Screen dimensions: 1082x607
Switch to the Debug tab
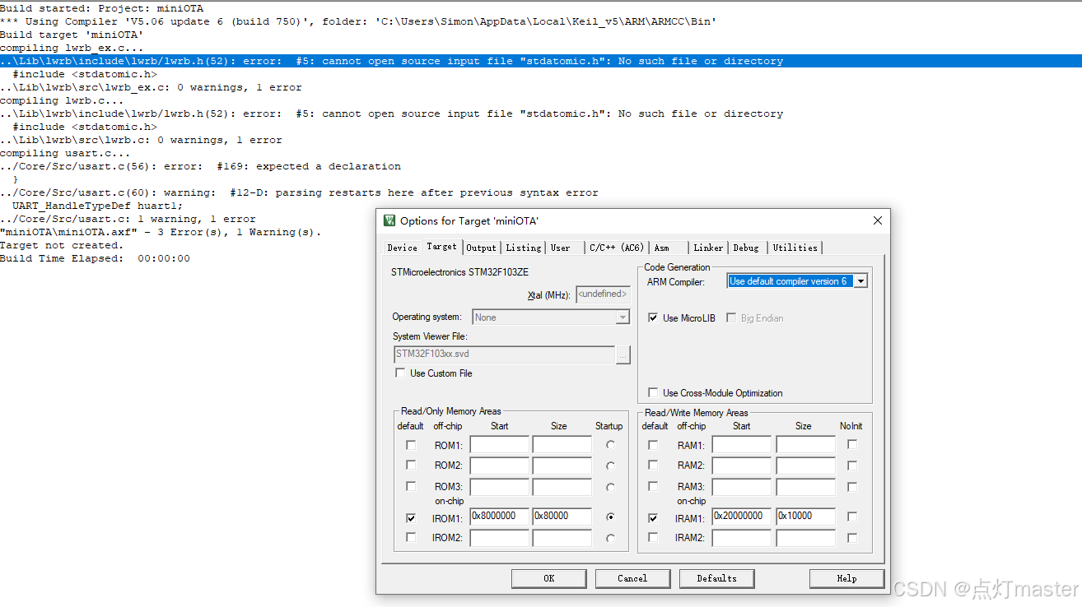point(746,248)
